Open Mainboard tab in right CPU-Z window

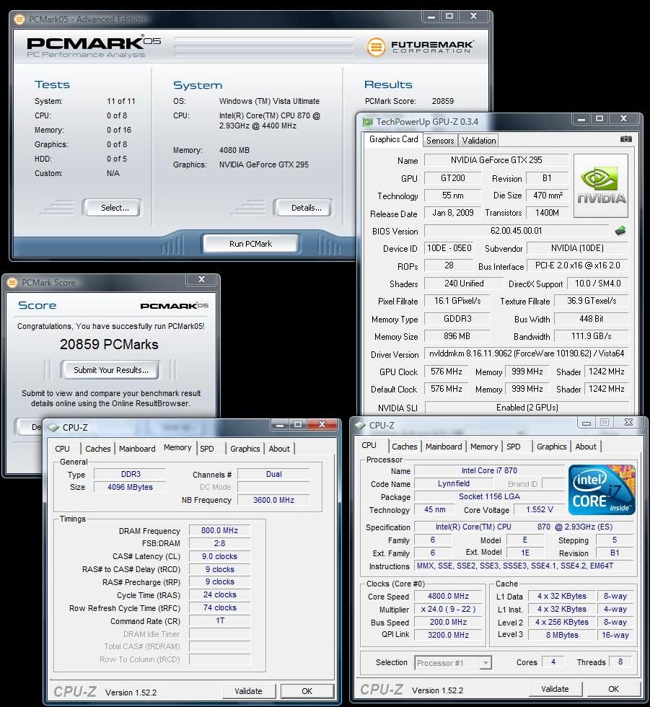(444, 447)
